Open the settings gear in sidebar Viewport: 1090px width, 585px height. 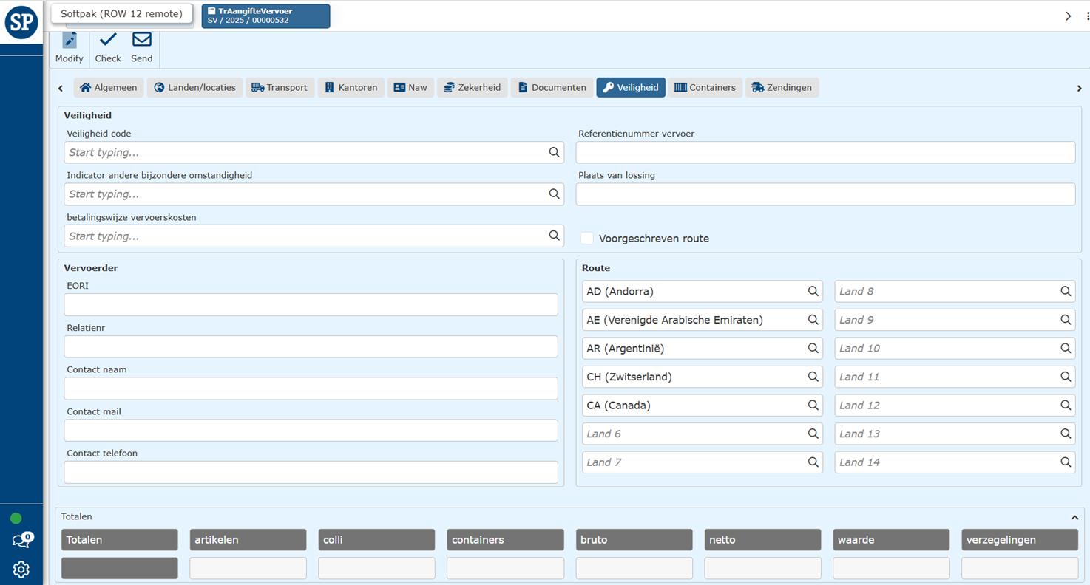tap(21, 569)
